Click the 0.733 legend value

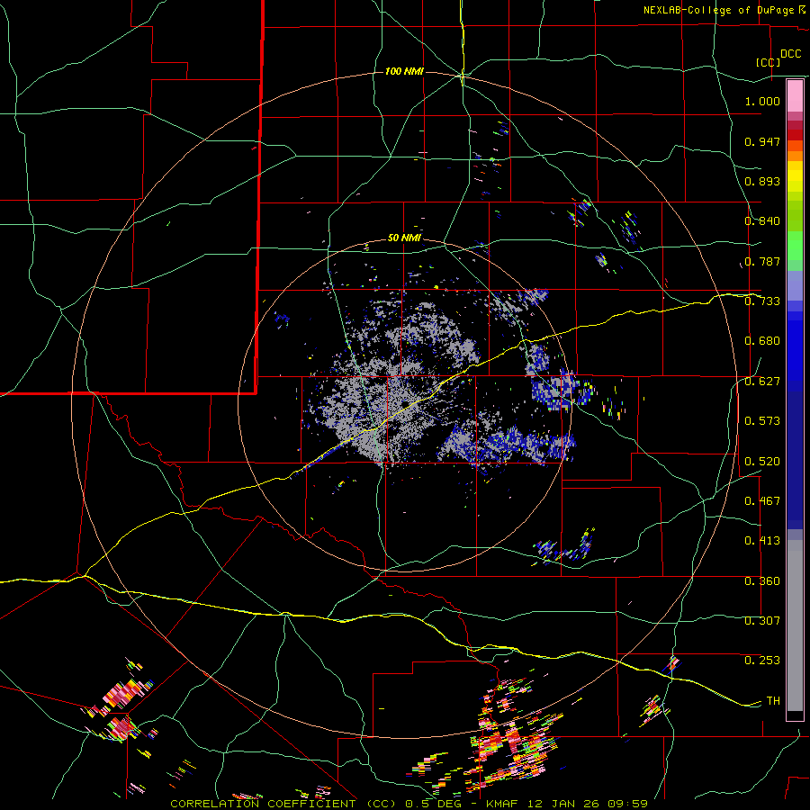point(762,301)
